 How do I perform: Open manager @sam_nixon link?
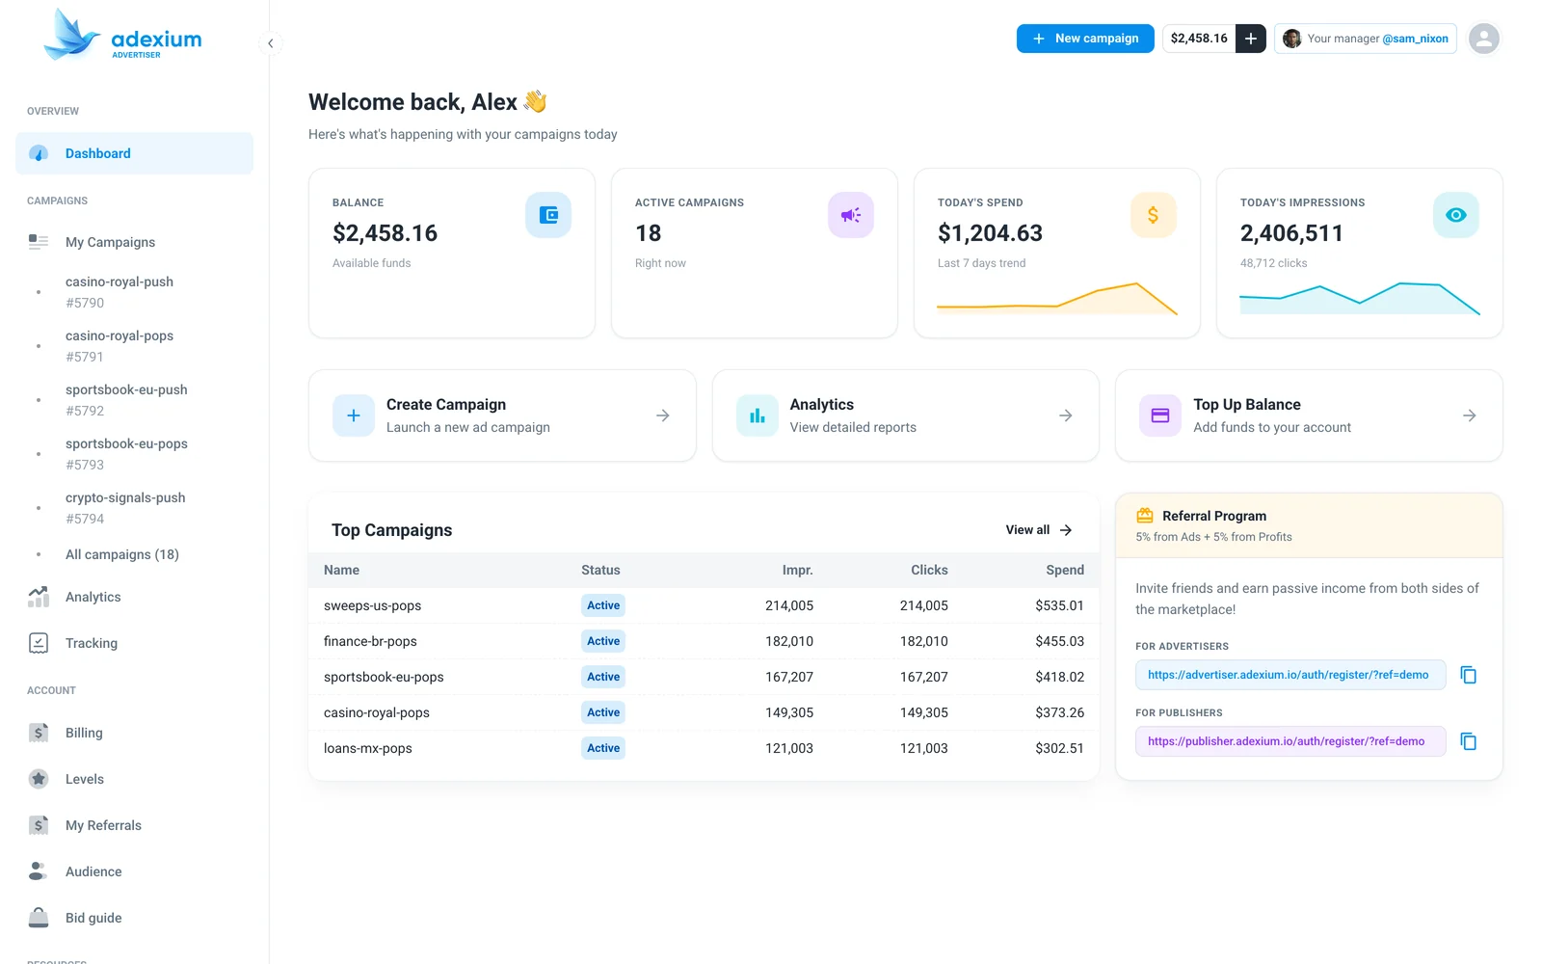tap(1415, 39)
